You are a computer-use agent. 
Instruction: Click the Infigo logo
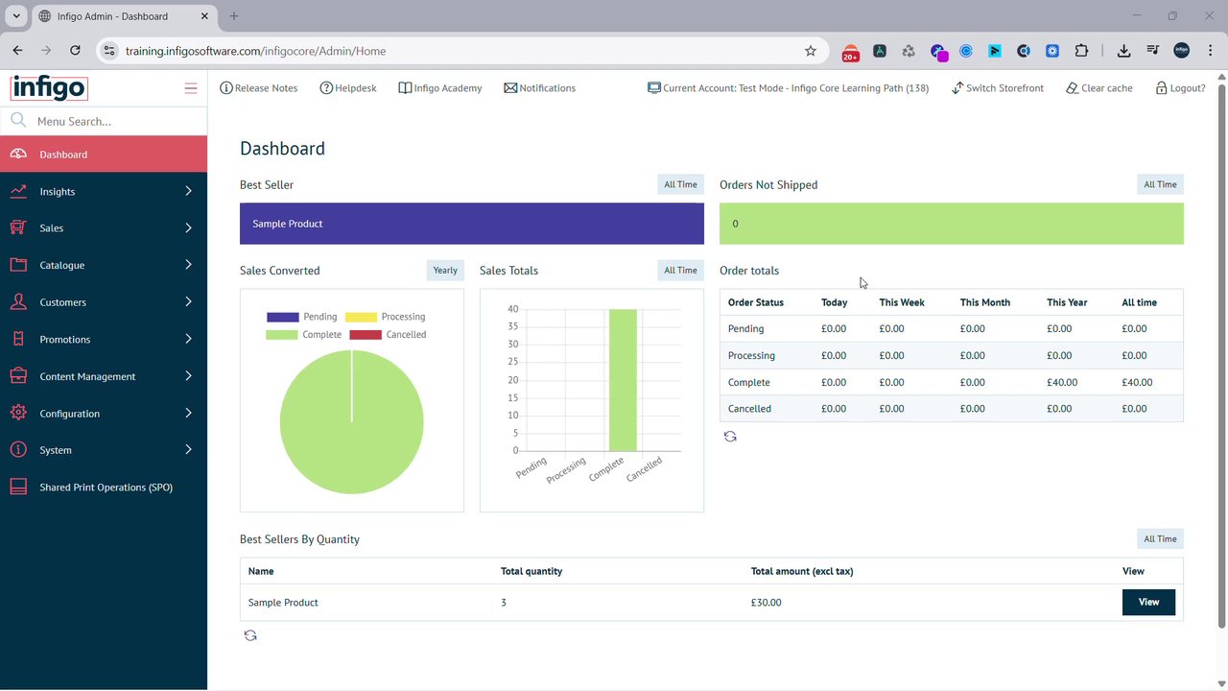tap(49, 88)
